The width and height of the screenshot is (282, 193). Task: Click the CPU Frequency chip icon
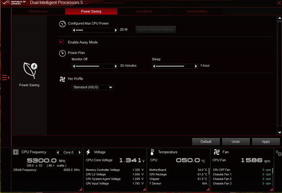(16, 152)
